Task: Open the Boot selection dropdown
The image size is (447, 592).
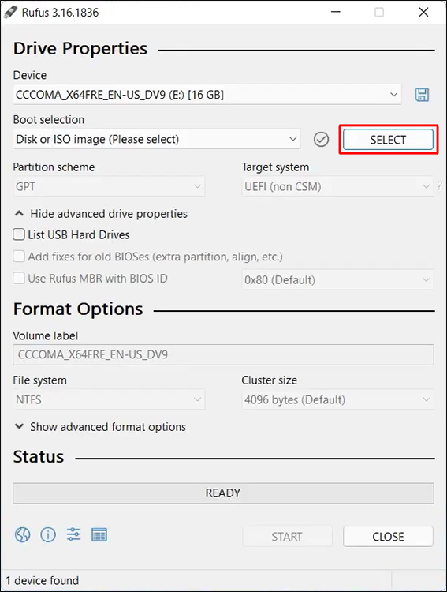Action: pos(157,139)
